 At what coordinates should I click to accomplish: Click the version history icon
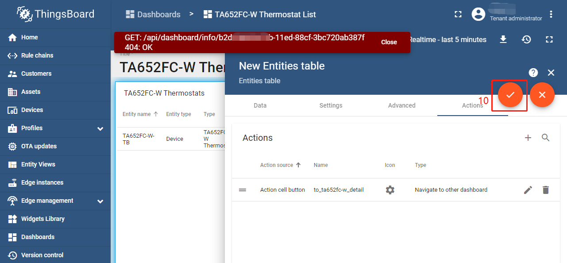coord(526,39)
